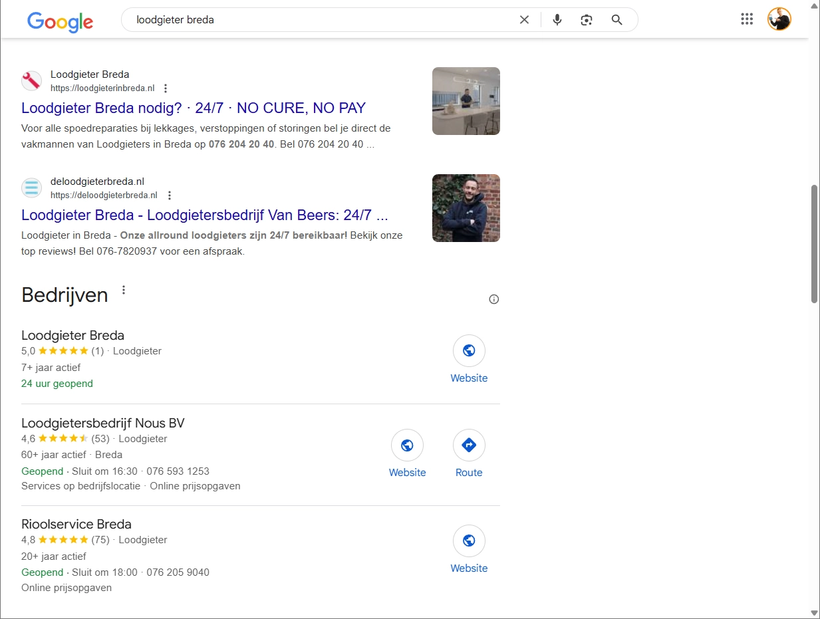
Task: Click phone number 076 205 9040
Action: pyautogui.click(x=178, y=572)
